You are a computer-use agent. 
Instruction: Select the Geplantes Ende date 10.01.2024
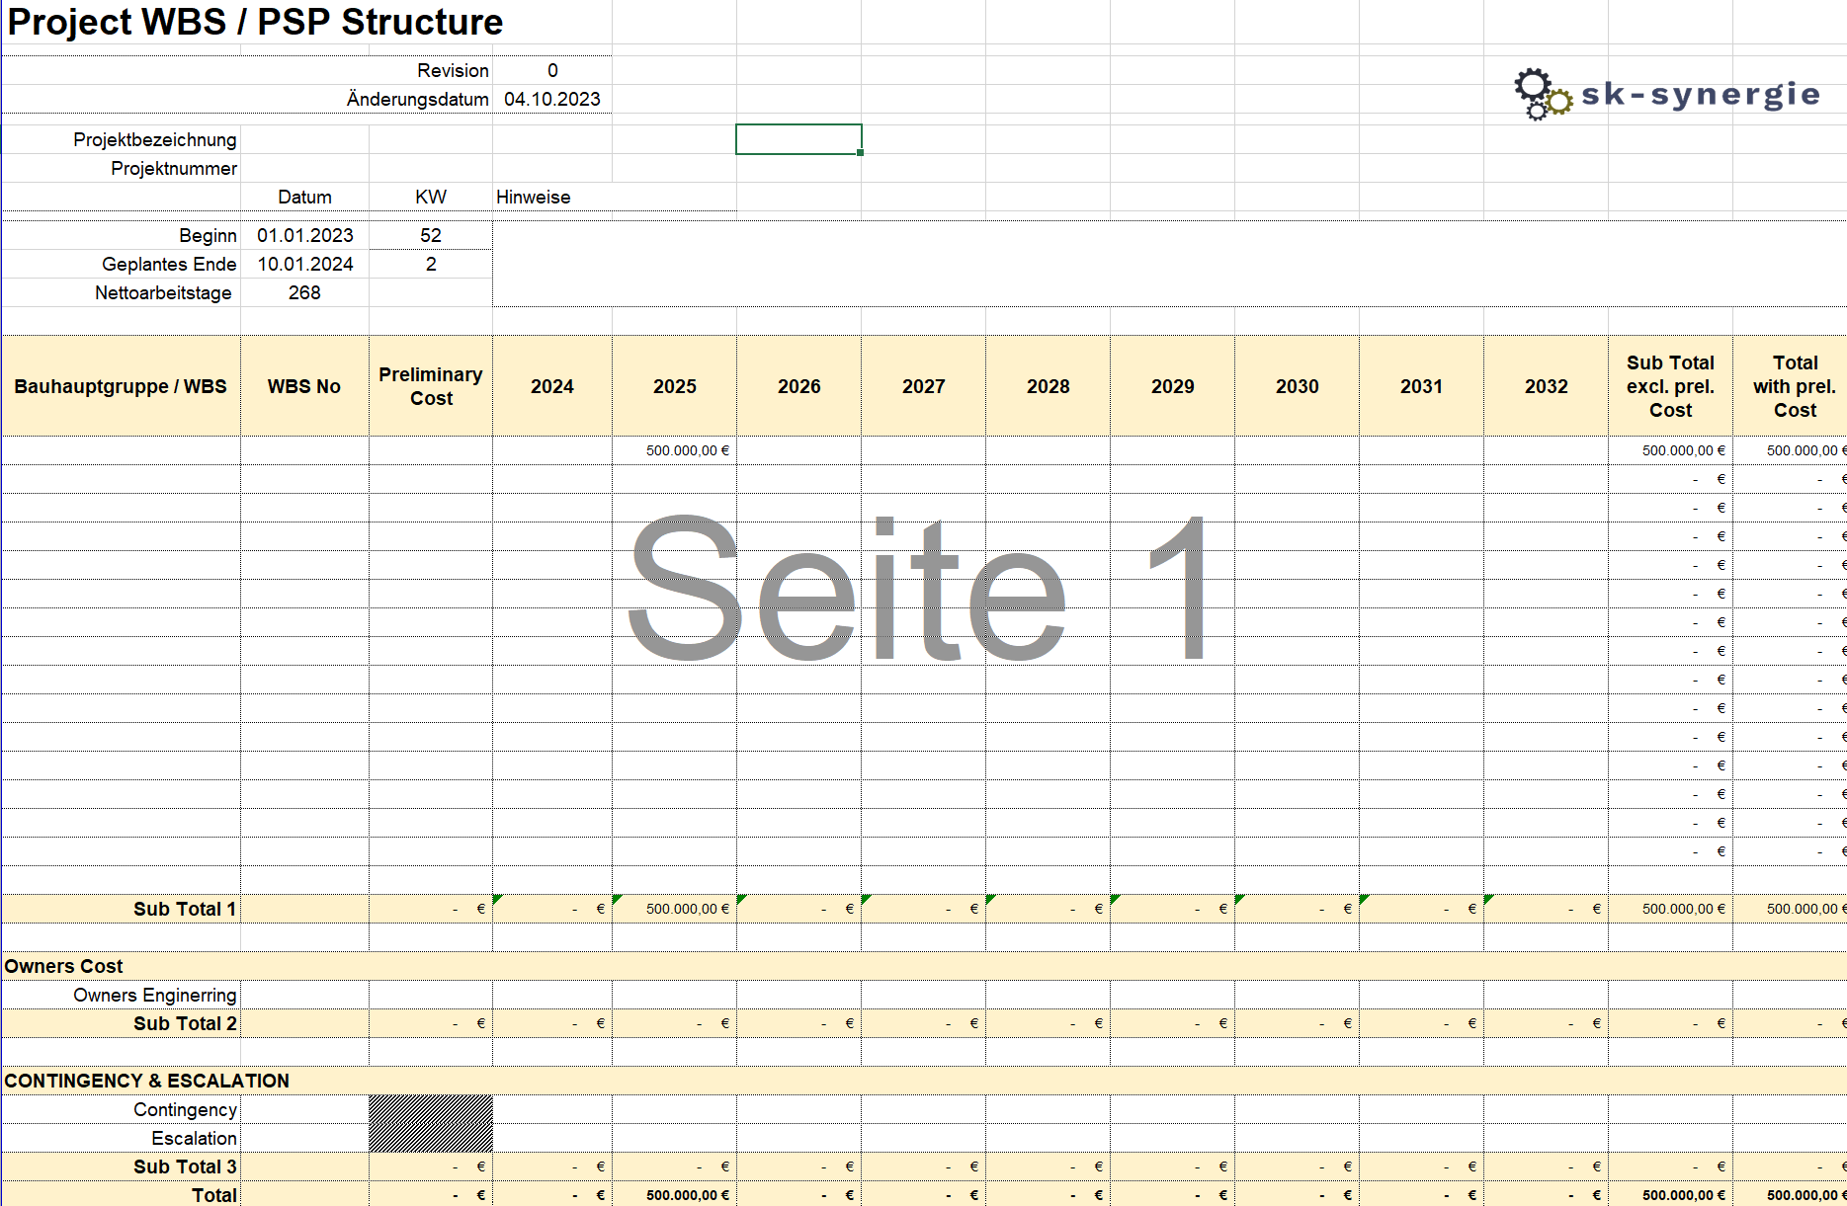[305, 264]
